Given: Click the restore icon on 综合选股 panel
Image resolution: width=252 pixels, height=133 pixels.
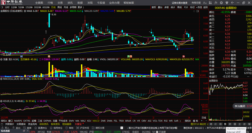Looking at the screenshot, I should pyautogui.click(x=24, y=131).
